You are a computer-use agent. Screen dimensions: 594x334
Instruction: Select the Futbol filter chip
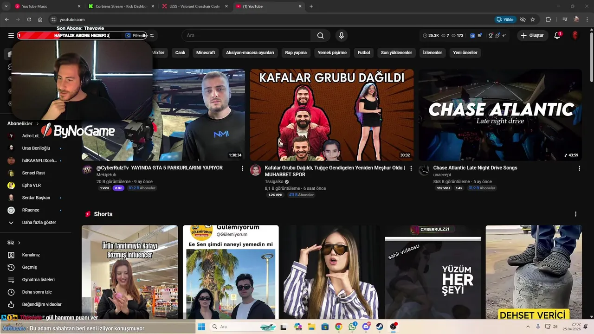(x=364, y=53)
